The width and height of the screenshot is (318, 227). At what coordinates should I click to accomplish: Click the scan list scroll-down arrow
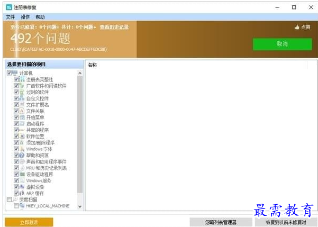[x=80, y=206]
